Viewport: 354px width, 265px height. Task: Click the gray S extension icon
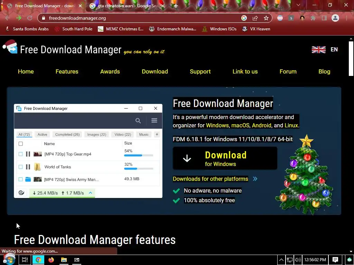[291, 18]
